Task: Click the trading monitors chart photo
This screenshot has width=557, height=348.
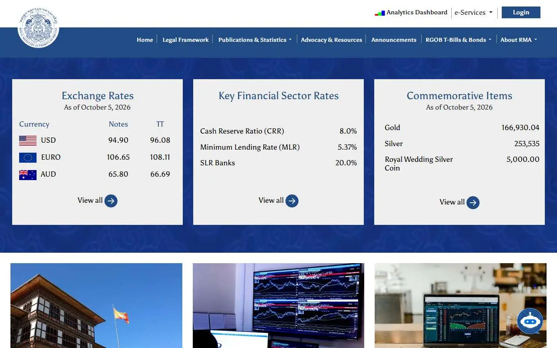Action: [278, 305]
